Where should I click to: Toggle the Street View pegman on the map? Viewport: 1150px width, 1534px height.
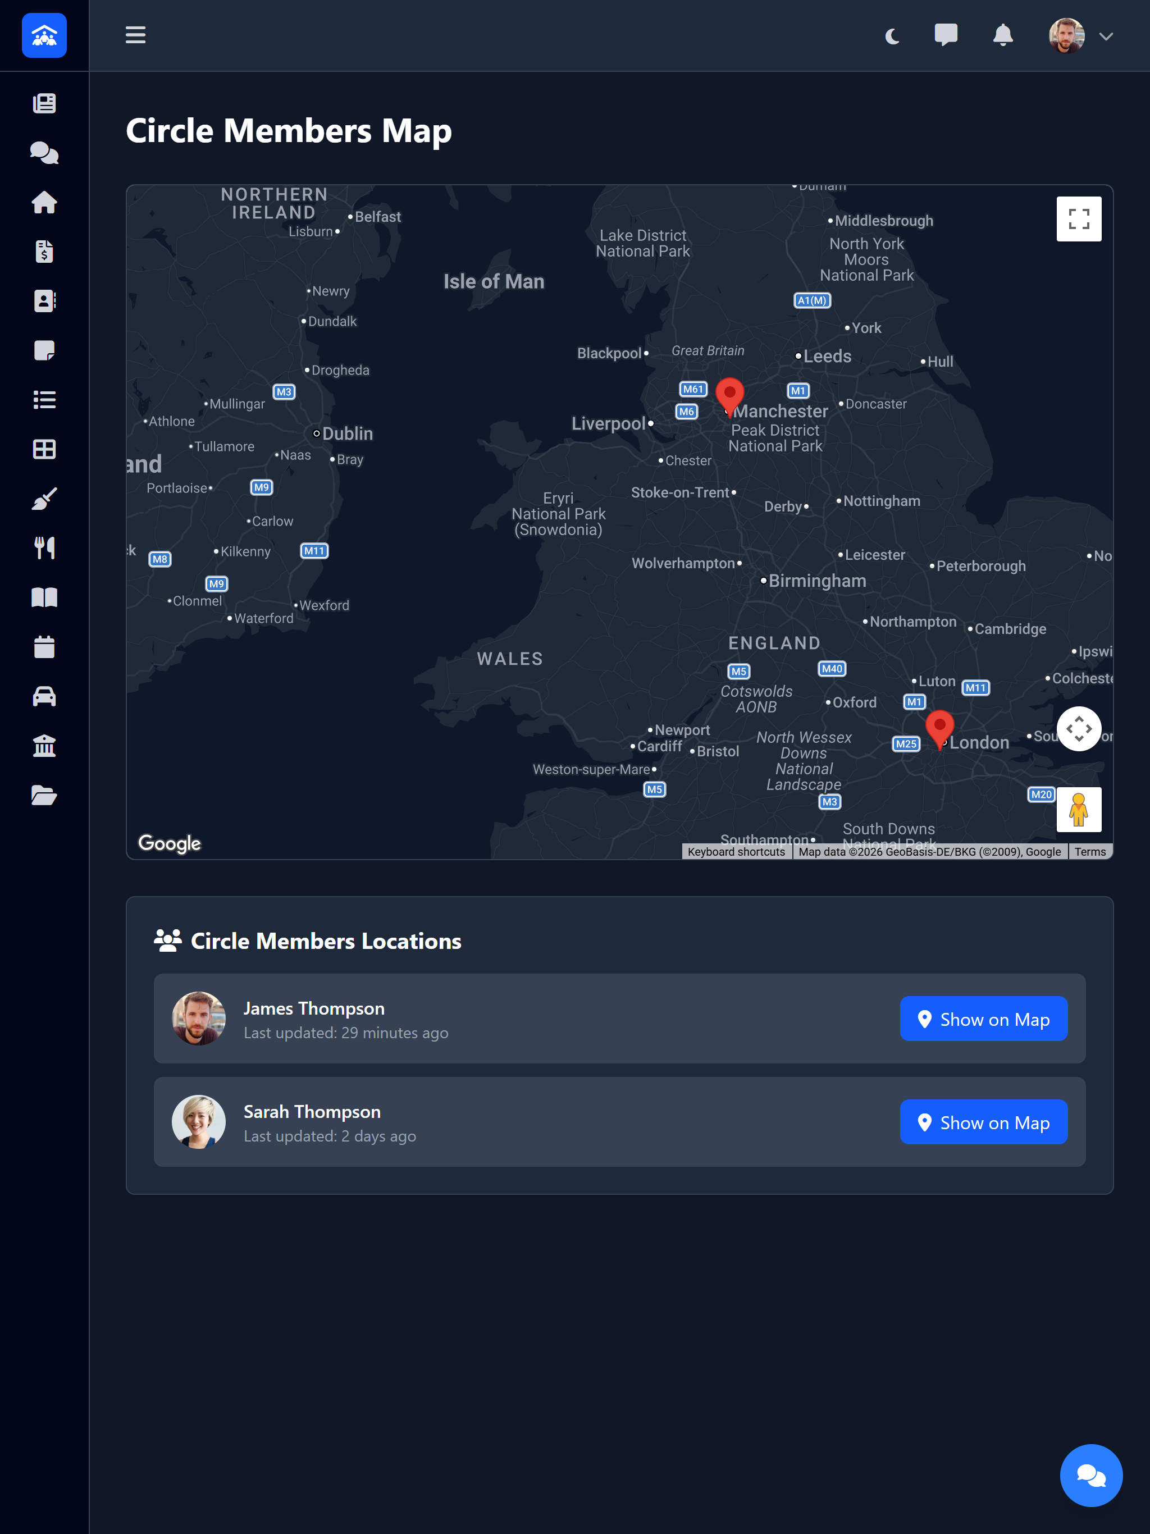(1078, 809)
